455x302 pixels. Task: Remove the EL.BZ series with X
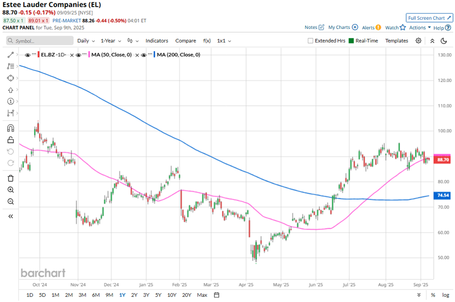click(x=72, y=55)
